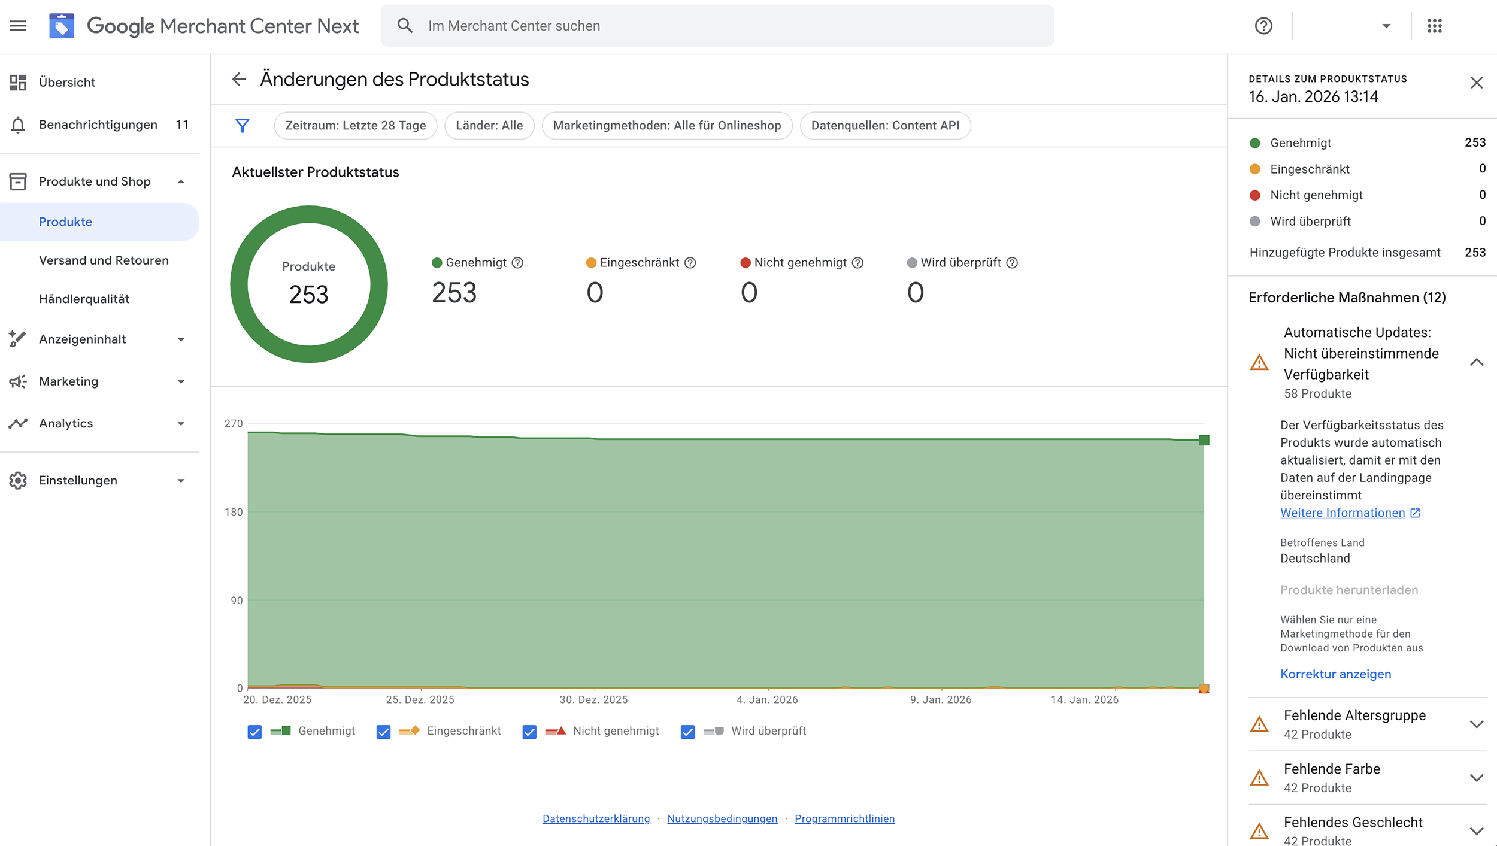The height and width of the screenshot is (846, 1497).
Task: Click the hamburger main menu icon
Action: click(x=18, y=26)
